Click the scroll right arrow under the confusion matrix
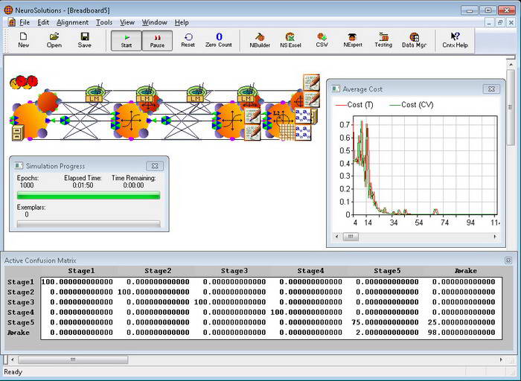The height and width of the screenshot is (381, 521). [501, 359]
